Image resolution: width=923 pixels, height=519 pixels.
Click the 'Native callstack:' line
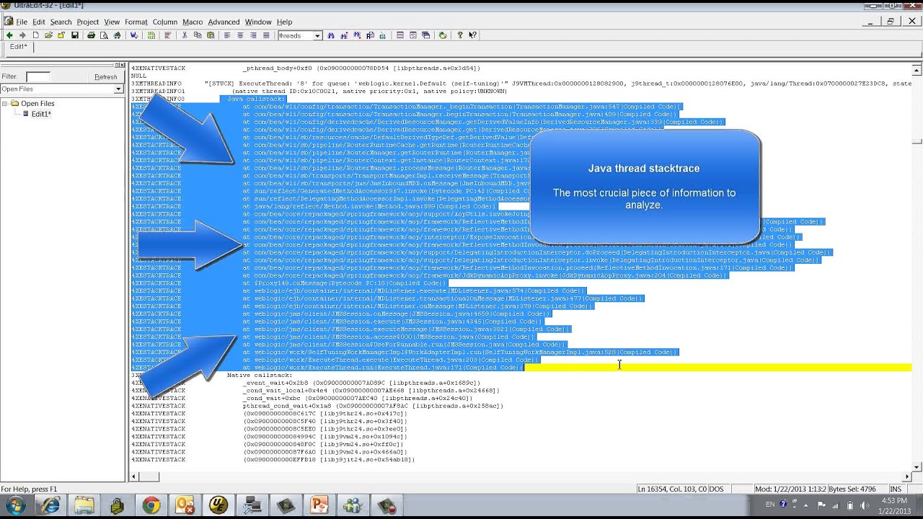pos(260,375)
